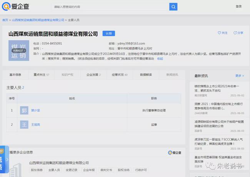
Task: Click the 股权冻结 tag
Action: pos(123,170)
